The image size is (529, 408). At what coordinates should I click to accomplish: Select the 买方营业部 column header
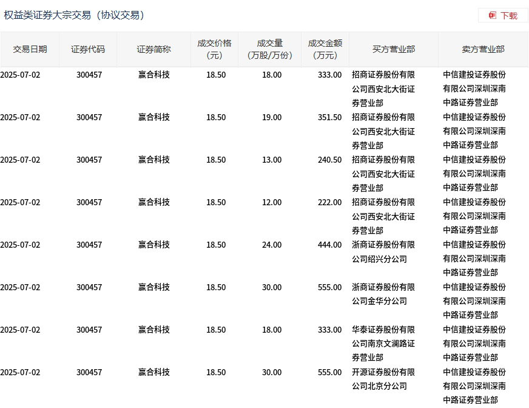394,49
